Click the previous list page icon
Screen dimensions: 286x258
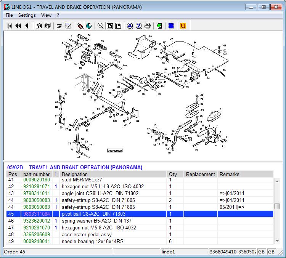click(x=39, y=26)
